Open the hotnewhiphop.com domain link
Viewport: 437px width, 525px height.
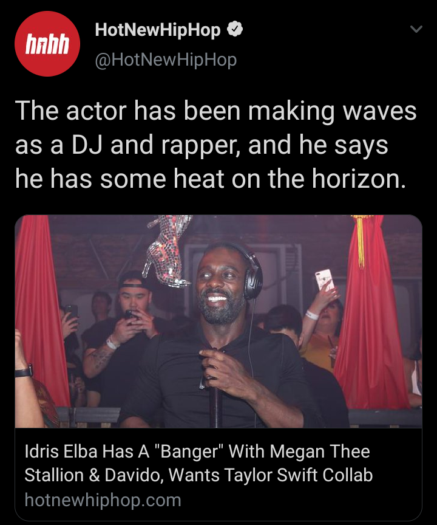[x=103, y=500]
